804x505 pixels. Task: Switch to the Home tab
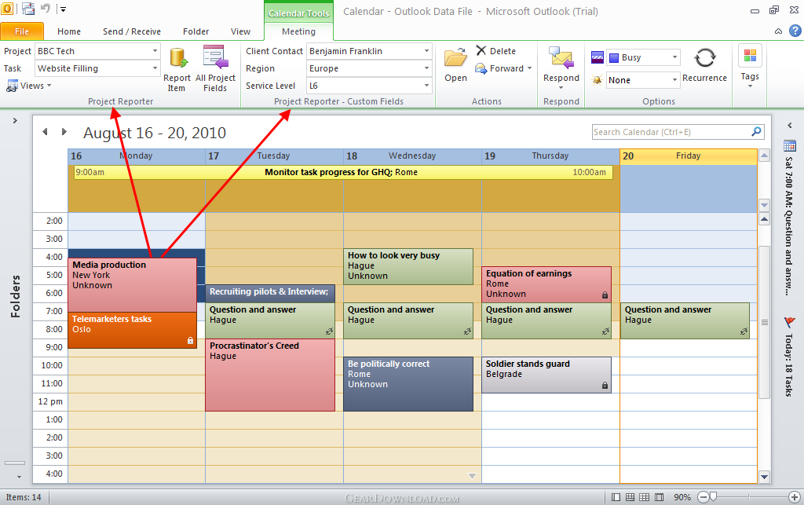69,31
